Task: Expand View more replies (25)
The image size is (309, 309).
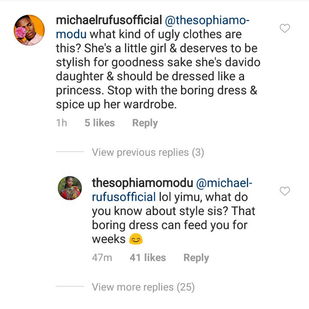Action: point(143,287)
